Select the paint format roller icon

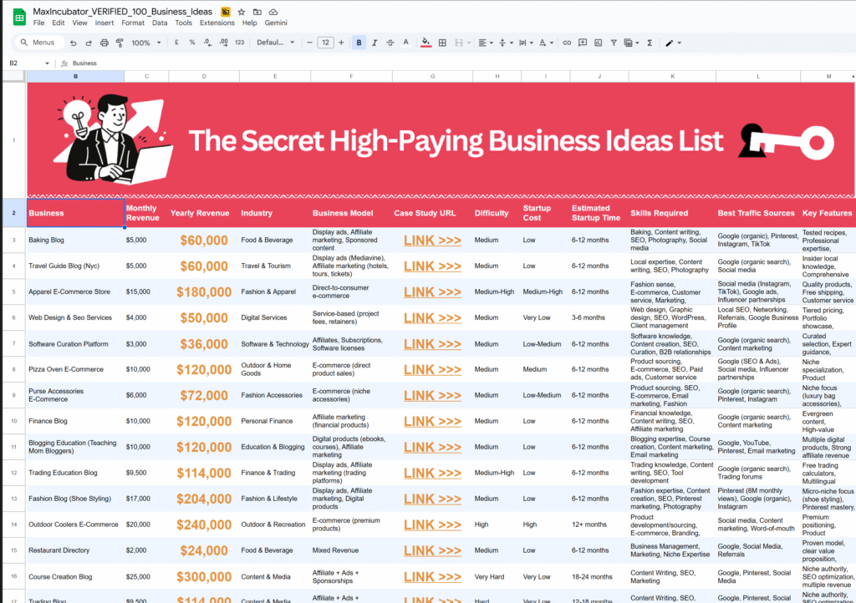[120, 43]
